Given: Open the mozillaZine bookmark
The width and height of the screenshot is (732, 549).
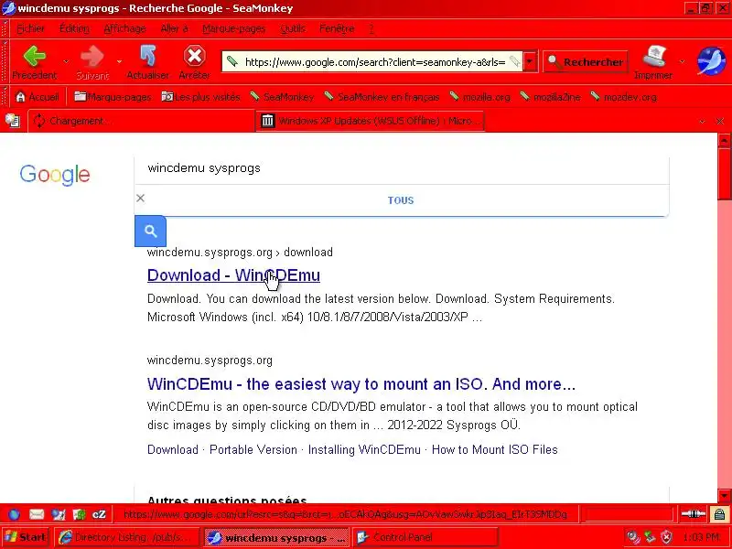Looking at the screenshot, I should [x=551, y=97].
